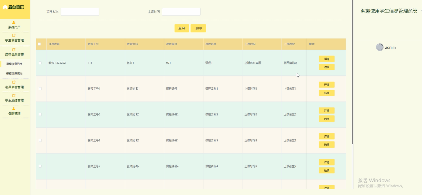Open 详情 for course 课程1
422x195 pixels.
click(327, 59)
